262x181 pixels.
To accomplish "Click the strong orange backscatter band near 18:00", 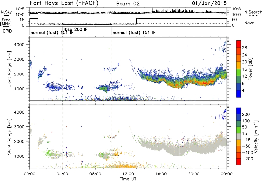I will (x=178, y=85).
